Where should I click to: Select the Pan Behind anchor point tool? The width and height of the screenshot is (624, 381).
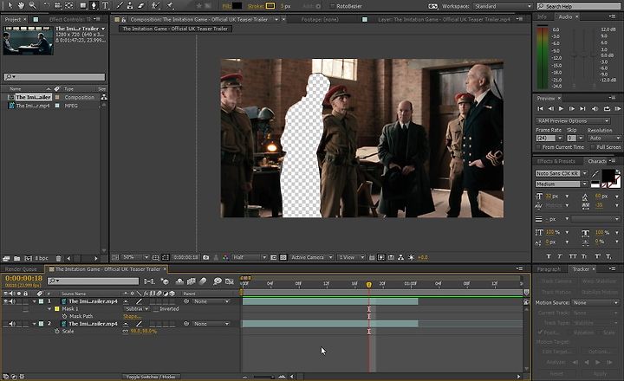coord(68,5)
